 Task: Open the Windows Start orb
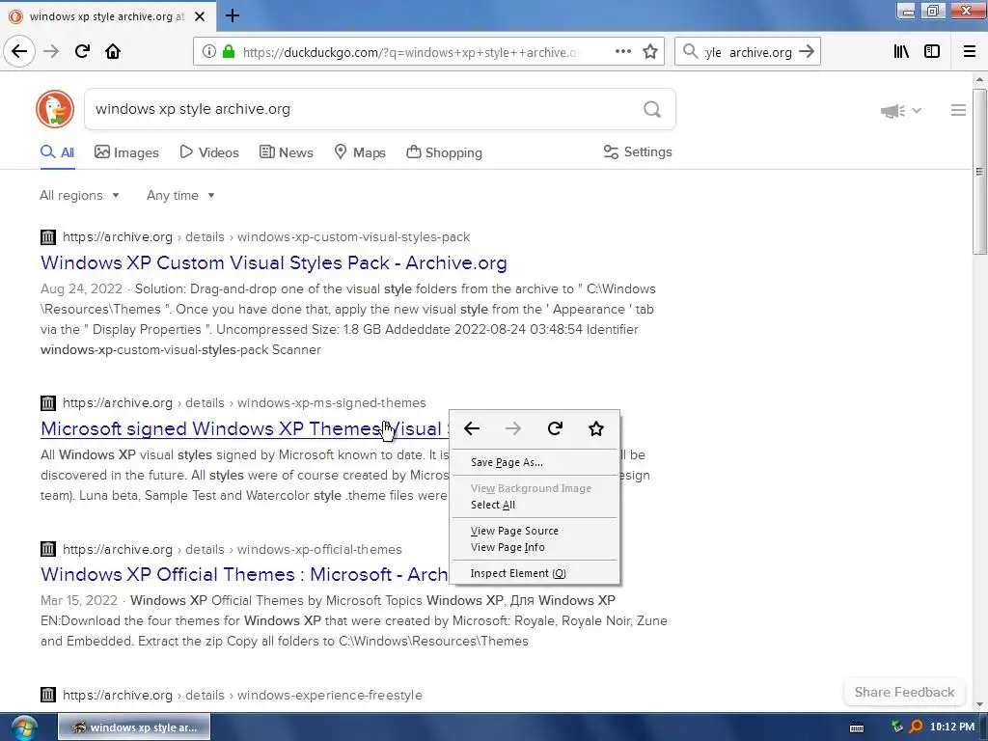tap(24, 727)
